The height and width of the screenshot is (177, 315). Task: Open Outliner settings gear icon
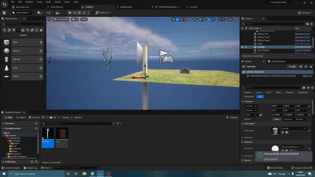coord(312,24)
